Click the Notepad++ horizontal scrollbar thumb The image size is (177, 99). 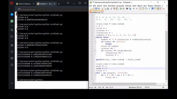coord(124,84)
